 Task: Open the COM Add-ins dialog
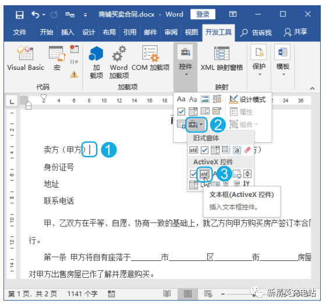[x=150, y=59]
